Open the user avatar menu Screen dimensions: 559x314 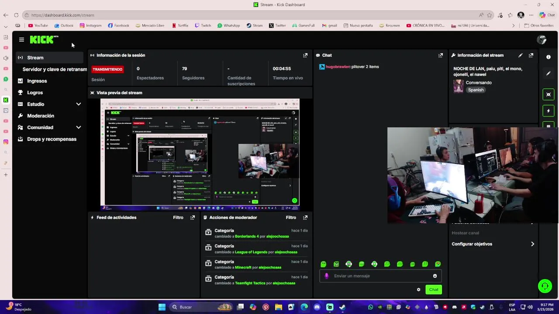click(x=542, y=40)
